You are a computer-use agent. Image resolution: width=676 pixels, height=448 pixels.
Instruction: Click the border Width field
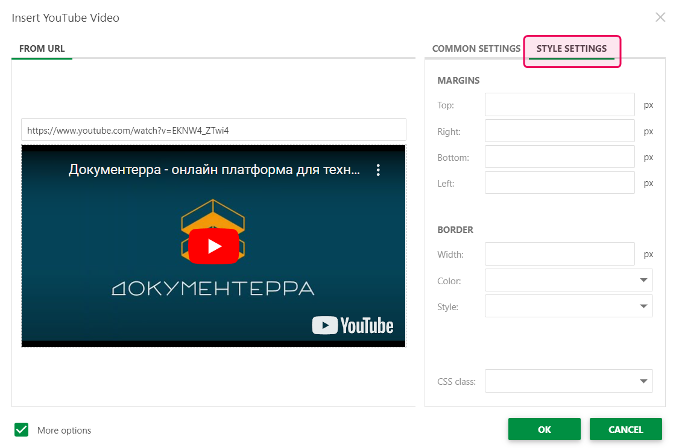559,254
